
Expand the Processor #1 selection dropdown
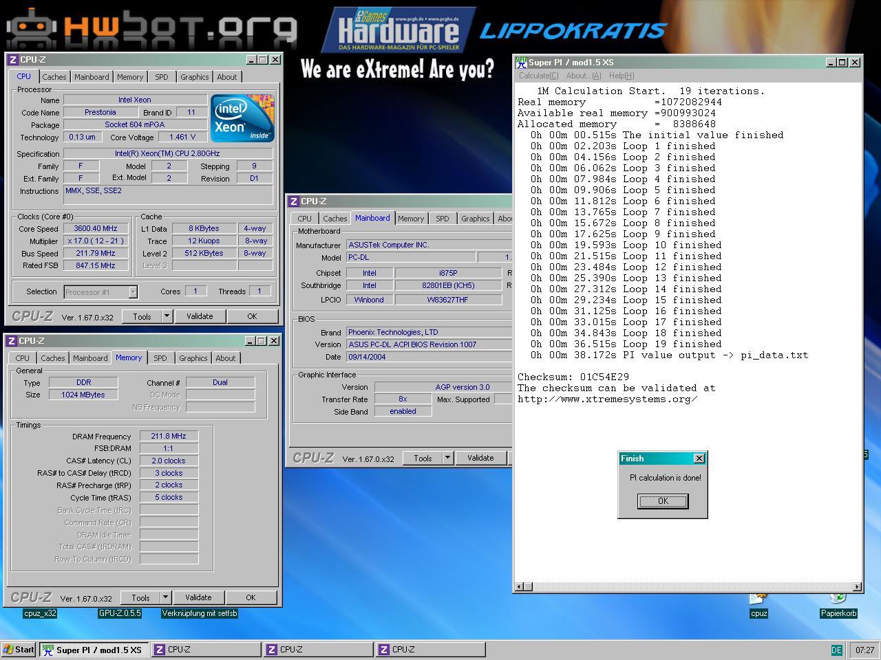click(x=133, y=292)
